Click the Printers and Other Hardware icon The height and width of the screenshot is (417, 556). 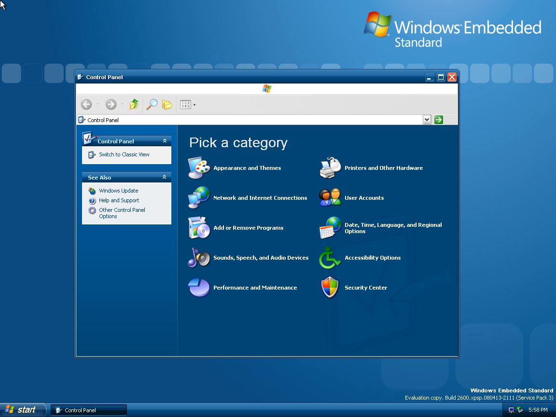point(330,168)
